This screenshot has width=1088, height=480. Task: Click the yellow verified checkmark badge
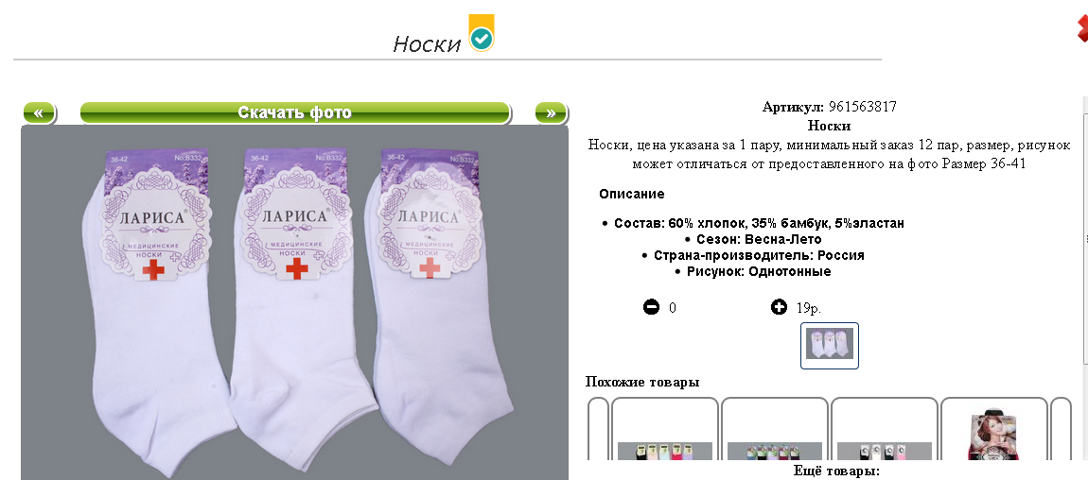(481, 32)
